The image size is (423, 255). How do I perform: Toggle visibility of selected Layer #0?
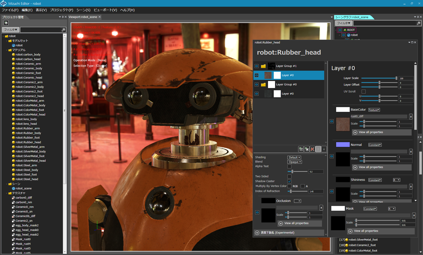[x=257, y=75]
